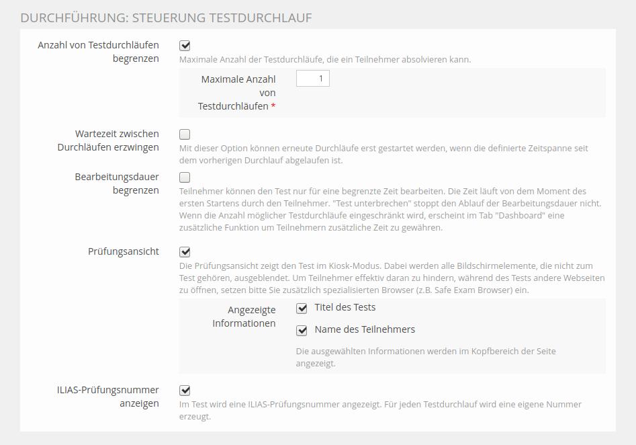Image resolution: width=636 pixels, height=445 pixels.
Task: Uncheck ILIAS-Prüfungsnummer anzeigen checkbox
Action: (x=185, y=391)
